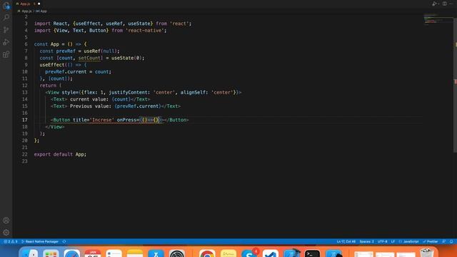This screenshot has width=457, height=257.
Task: Click 'useEffect' call on line 9
Action: point(52,65)
